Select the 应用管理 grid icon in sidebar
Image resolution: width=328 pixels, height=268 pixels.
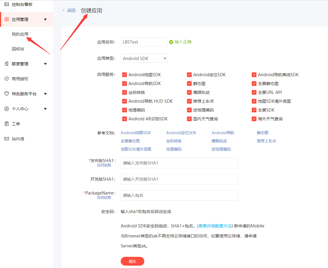(6, 19)
